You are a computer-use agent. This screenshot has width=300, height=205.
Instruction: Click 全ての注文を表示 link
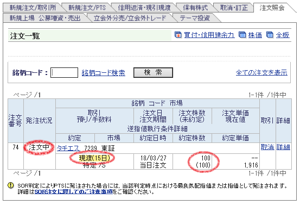[x=261, y=72]
